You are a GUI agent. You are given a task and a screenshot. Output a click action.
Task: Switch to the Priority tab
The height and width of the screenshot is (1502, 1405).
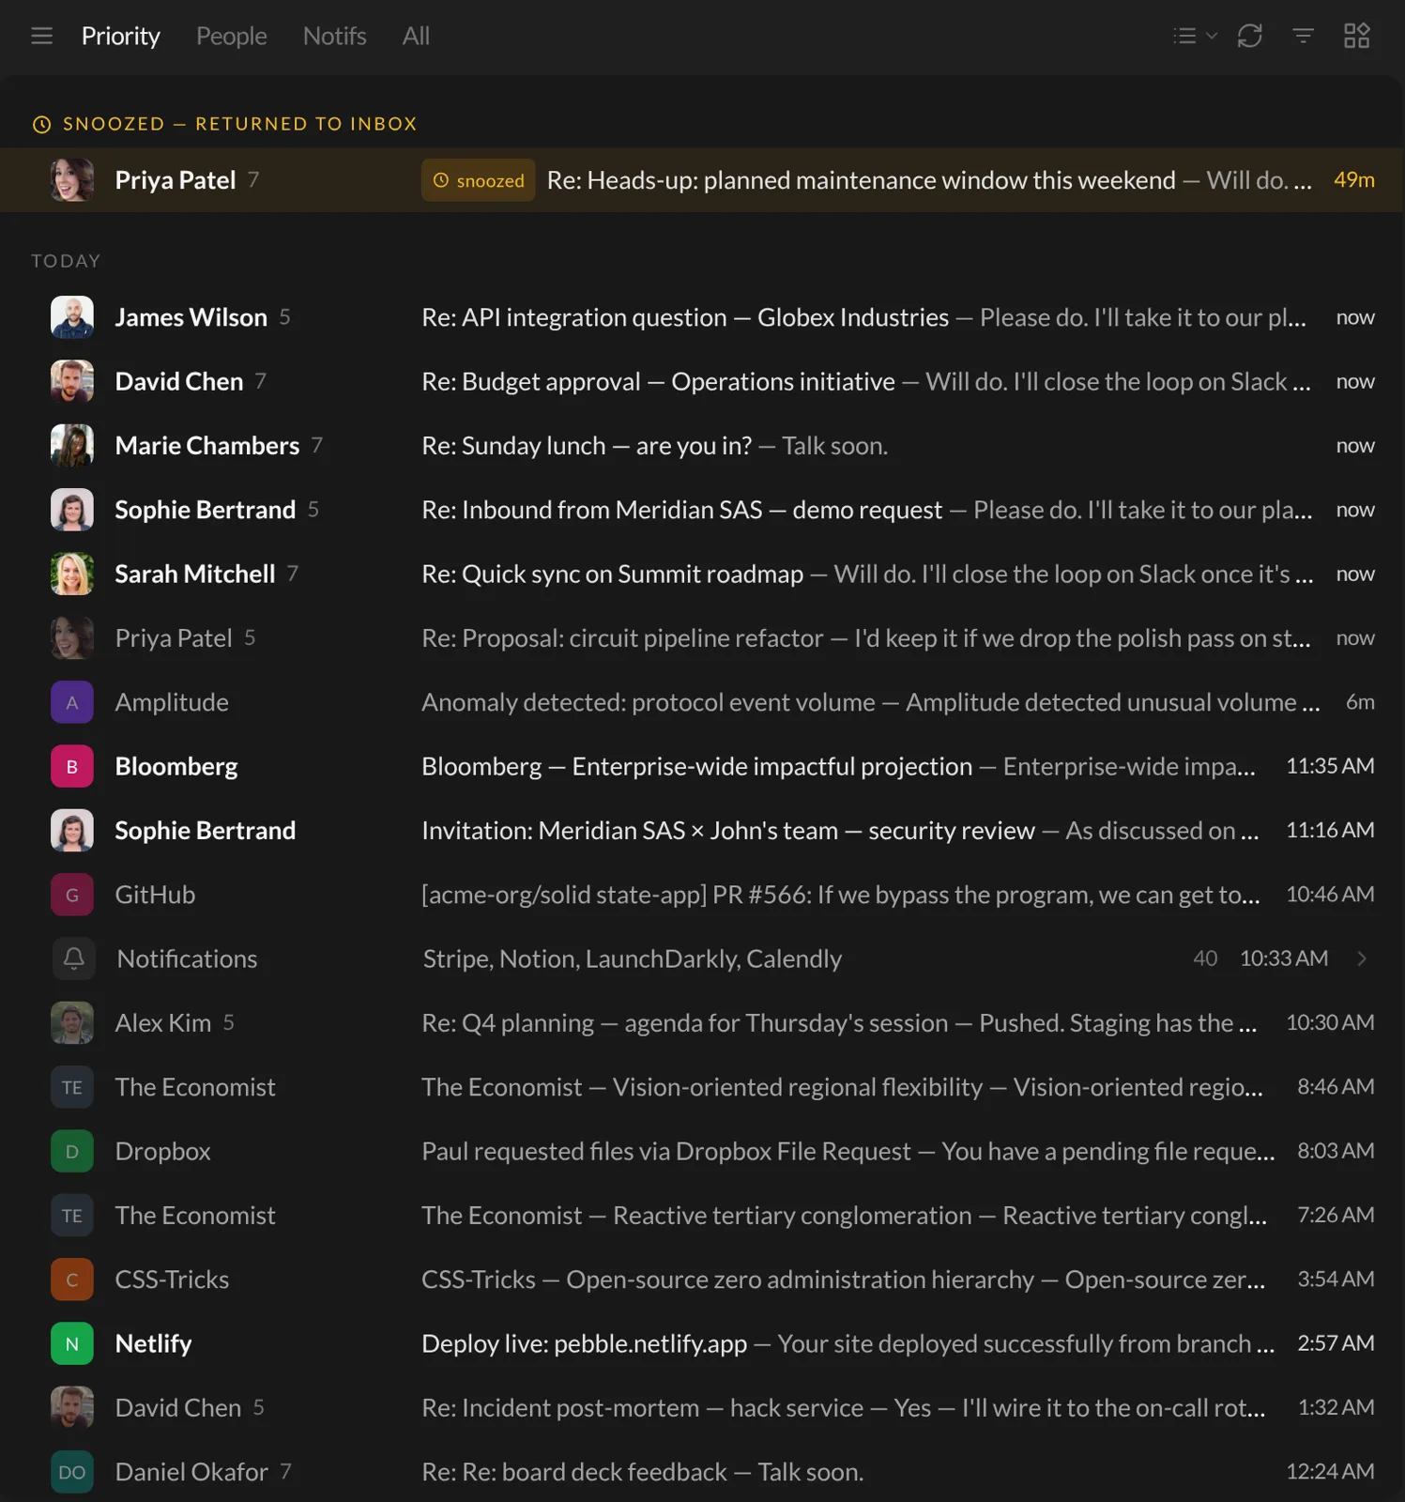pyautogui.click(x=121, y=36)
